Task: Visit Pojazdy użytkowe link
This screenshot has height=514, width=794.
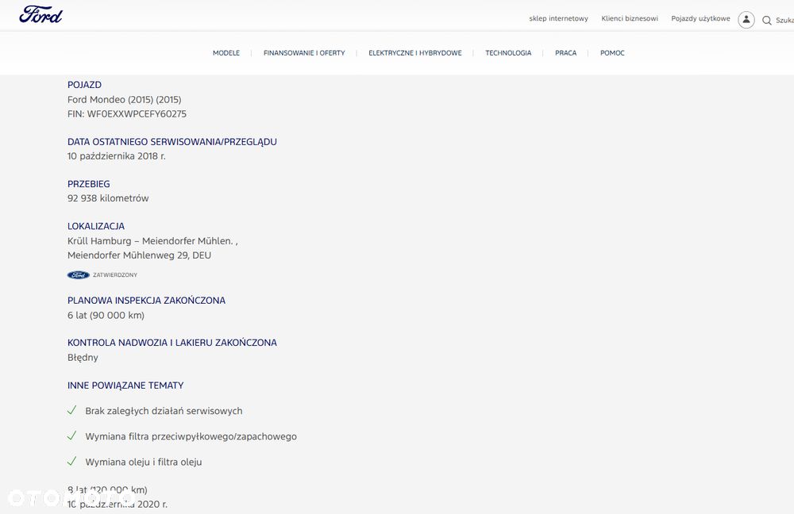Action: point(701,19)
